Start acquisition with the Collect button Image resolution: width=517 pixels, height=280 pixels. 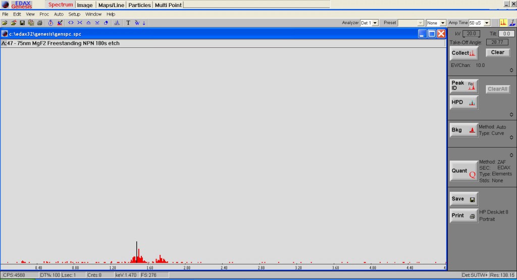463,53
